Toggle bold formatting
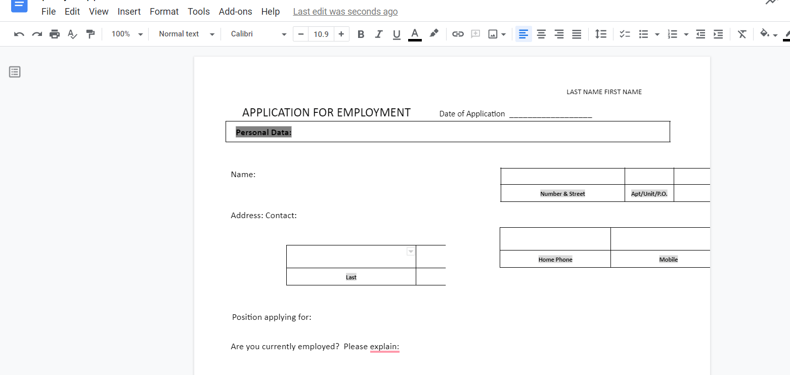The width and height of the screenshot is (790, 375). coord(361,34)
